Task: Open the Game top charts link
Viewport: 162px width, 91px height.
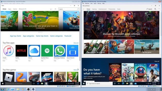Action: [42, 36]
